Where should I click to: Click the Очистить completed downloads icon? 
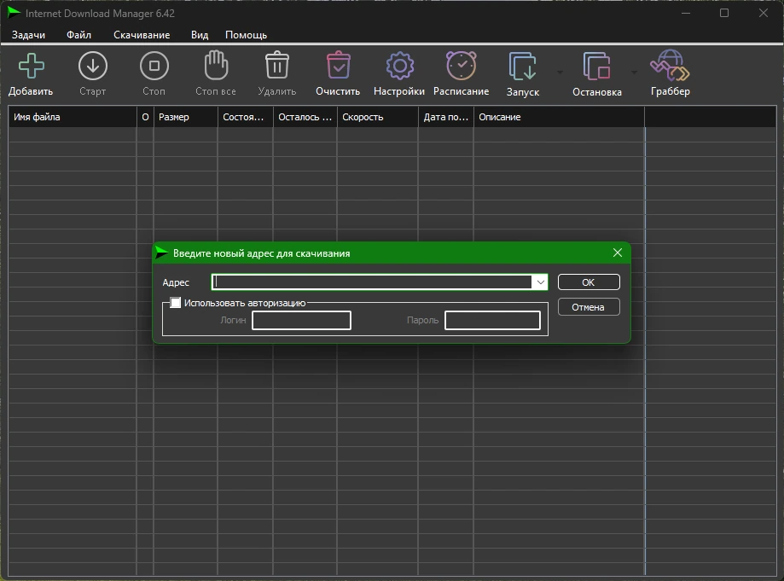tap(339, 65)
